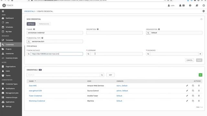Click the Key button

110,75
